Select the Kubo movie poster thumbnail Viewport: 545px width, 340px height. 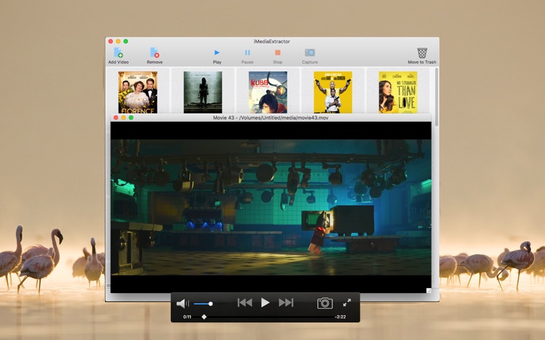[268, 92]
